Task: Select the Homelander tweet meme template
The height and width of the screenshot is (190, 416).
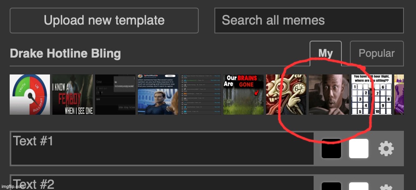Action: pos(158,95)
